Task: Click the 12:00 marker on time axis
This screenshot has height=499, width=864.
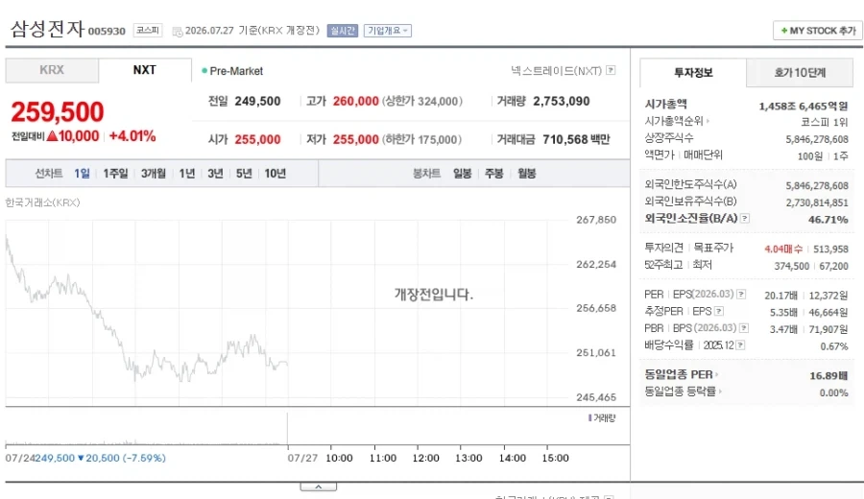Action: coord(426,458)
